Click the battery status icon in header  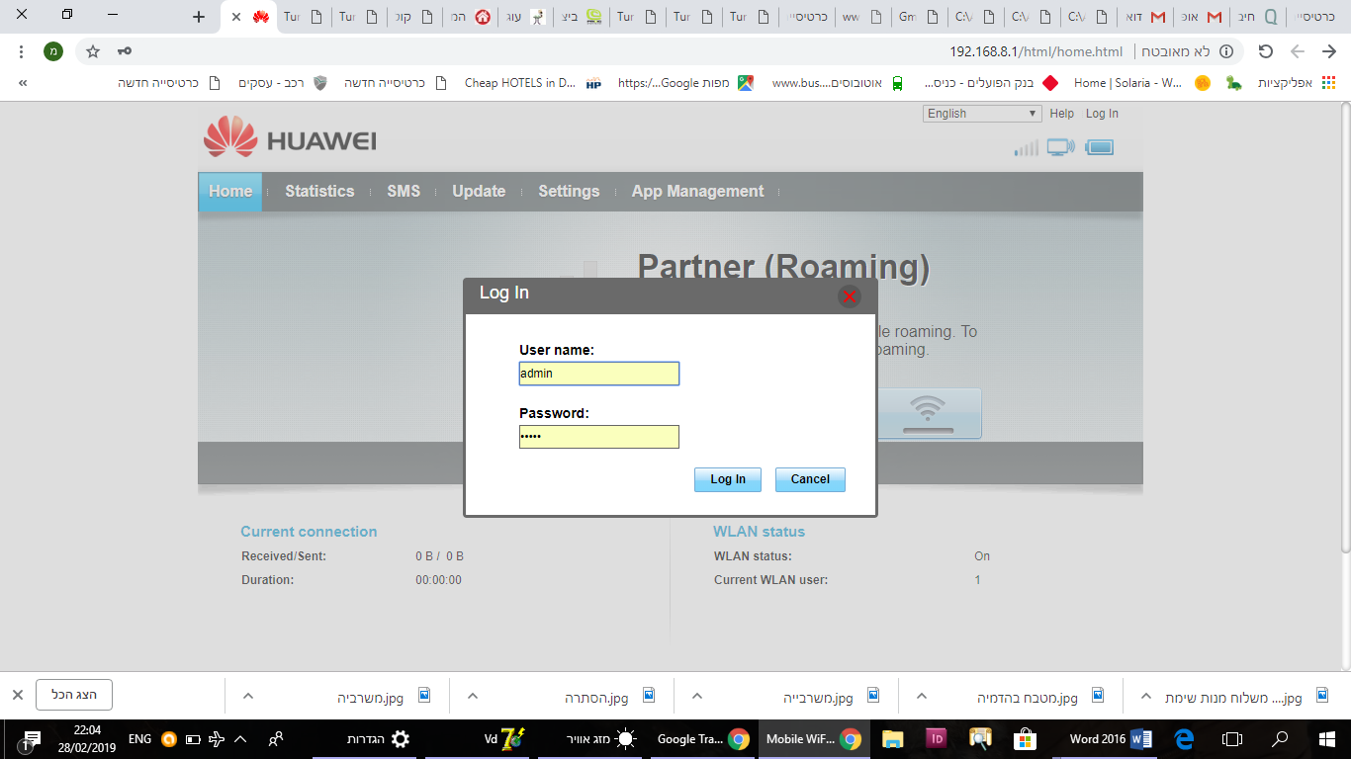[1099, 148]
